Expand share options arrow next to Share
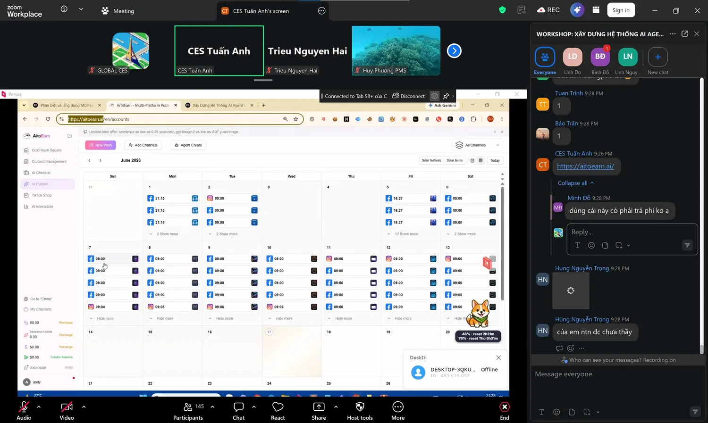Screen dimensions: 708x423 coord(336,406)
